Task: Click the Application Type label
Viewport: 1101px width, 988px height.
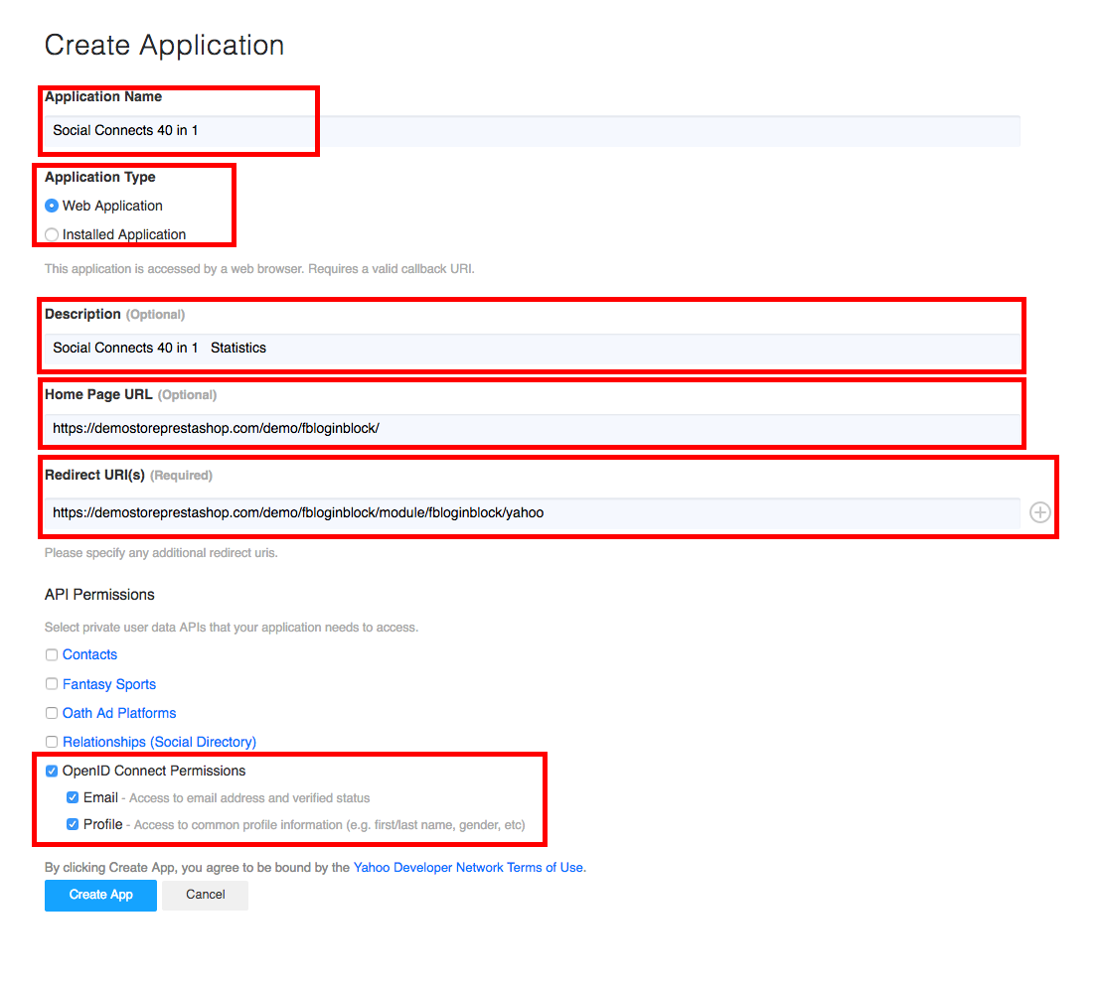Action: pos(100,177)
